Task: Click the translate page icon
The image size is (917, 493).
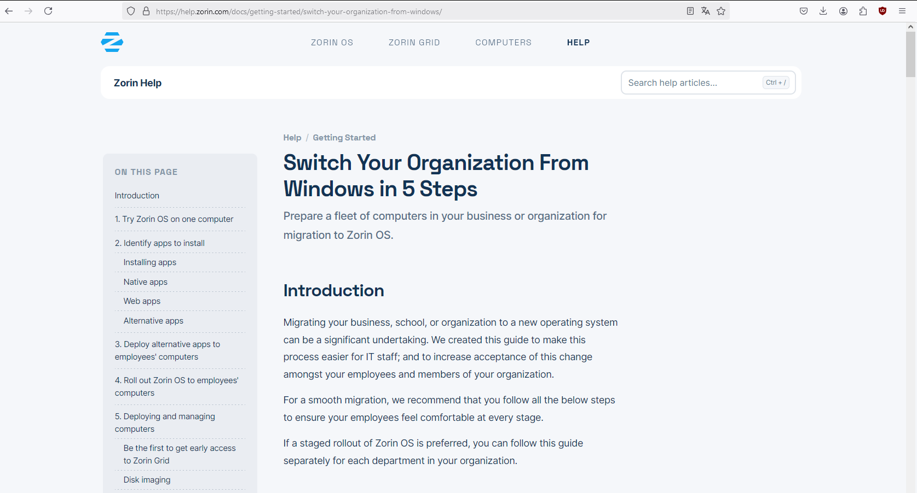Action: click(x=705, y=11)
